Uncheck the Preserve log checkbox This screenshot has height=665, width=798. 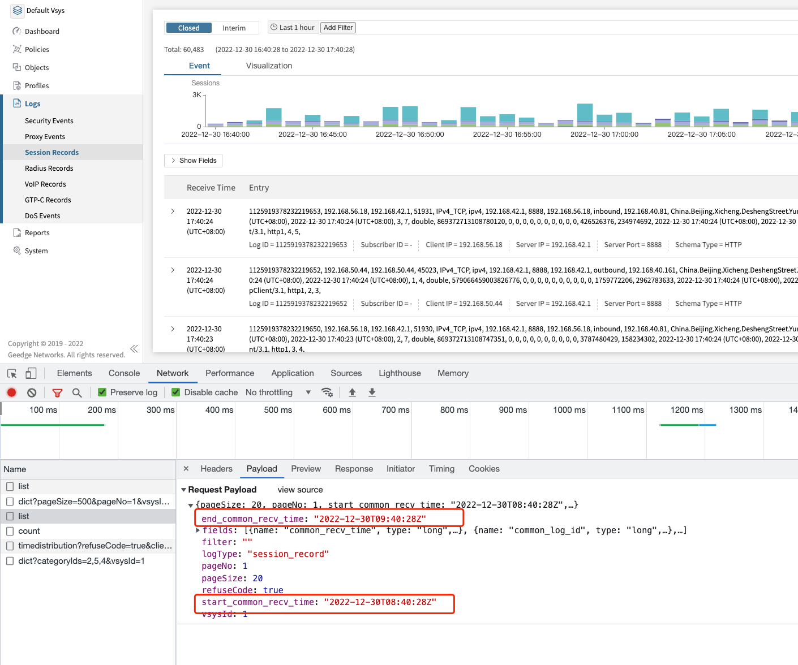102,392
